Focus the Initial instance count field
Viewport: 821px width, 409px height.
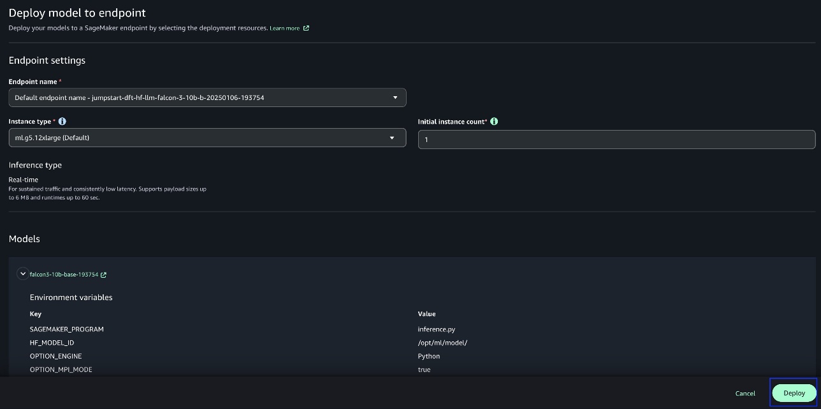(616, 140)
